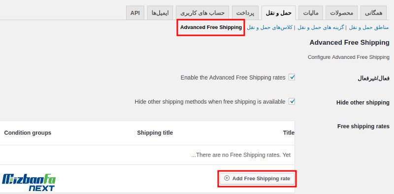The image size is (394, 194).
Task: Open the محصولات tab
Action: tap(341, 13)
